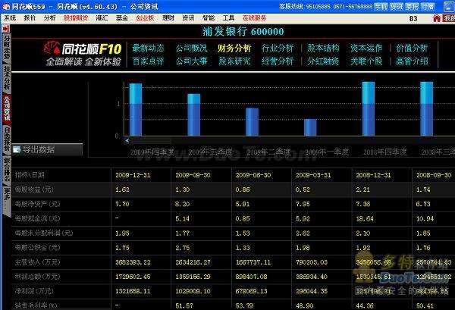This screenshot has height=310, width=455.
Task: Open the 分红融资 F10 section
Action: tap(323, 61)
